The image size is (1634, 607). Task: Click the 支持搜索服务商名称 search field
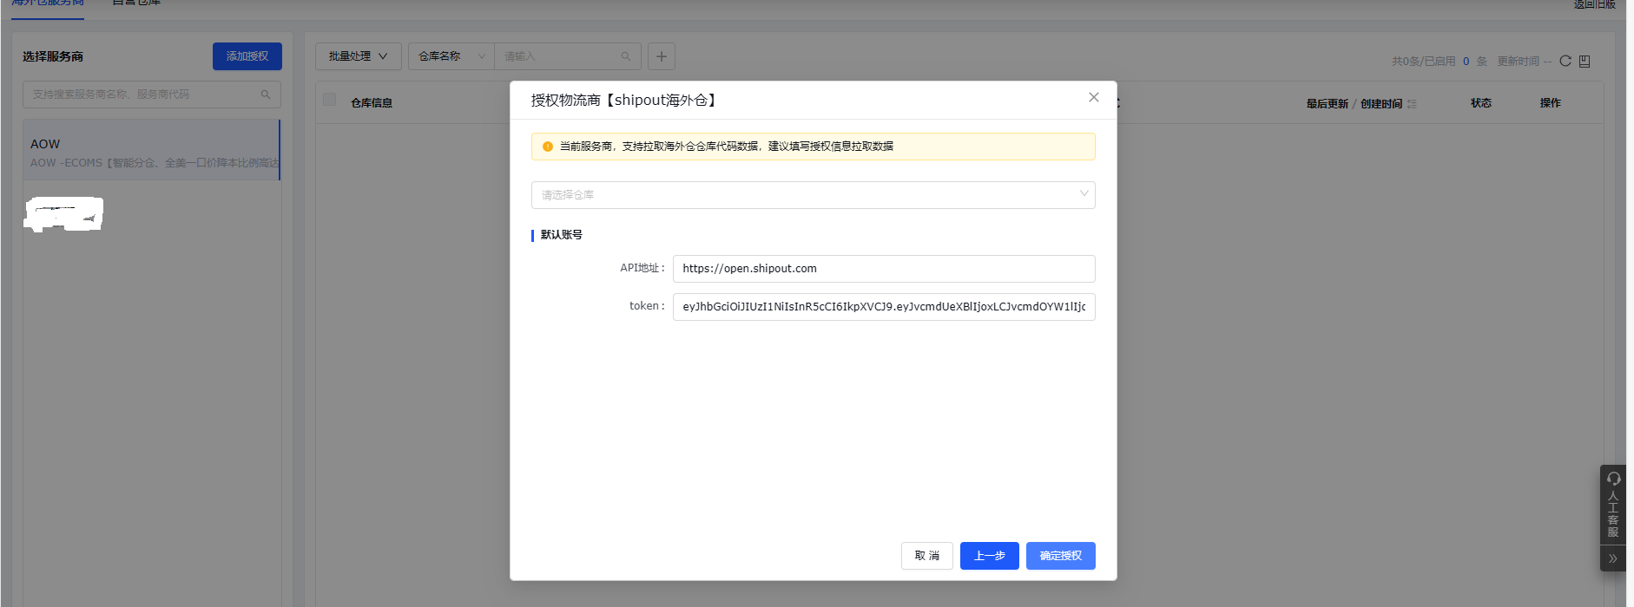pos(152,95)
